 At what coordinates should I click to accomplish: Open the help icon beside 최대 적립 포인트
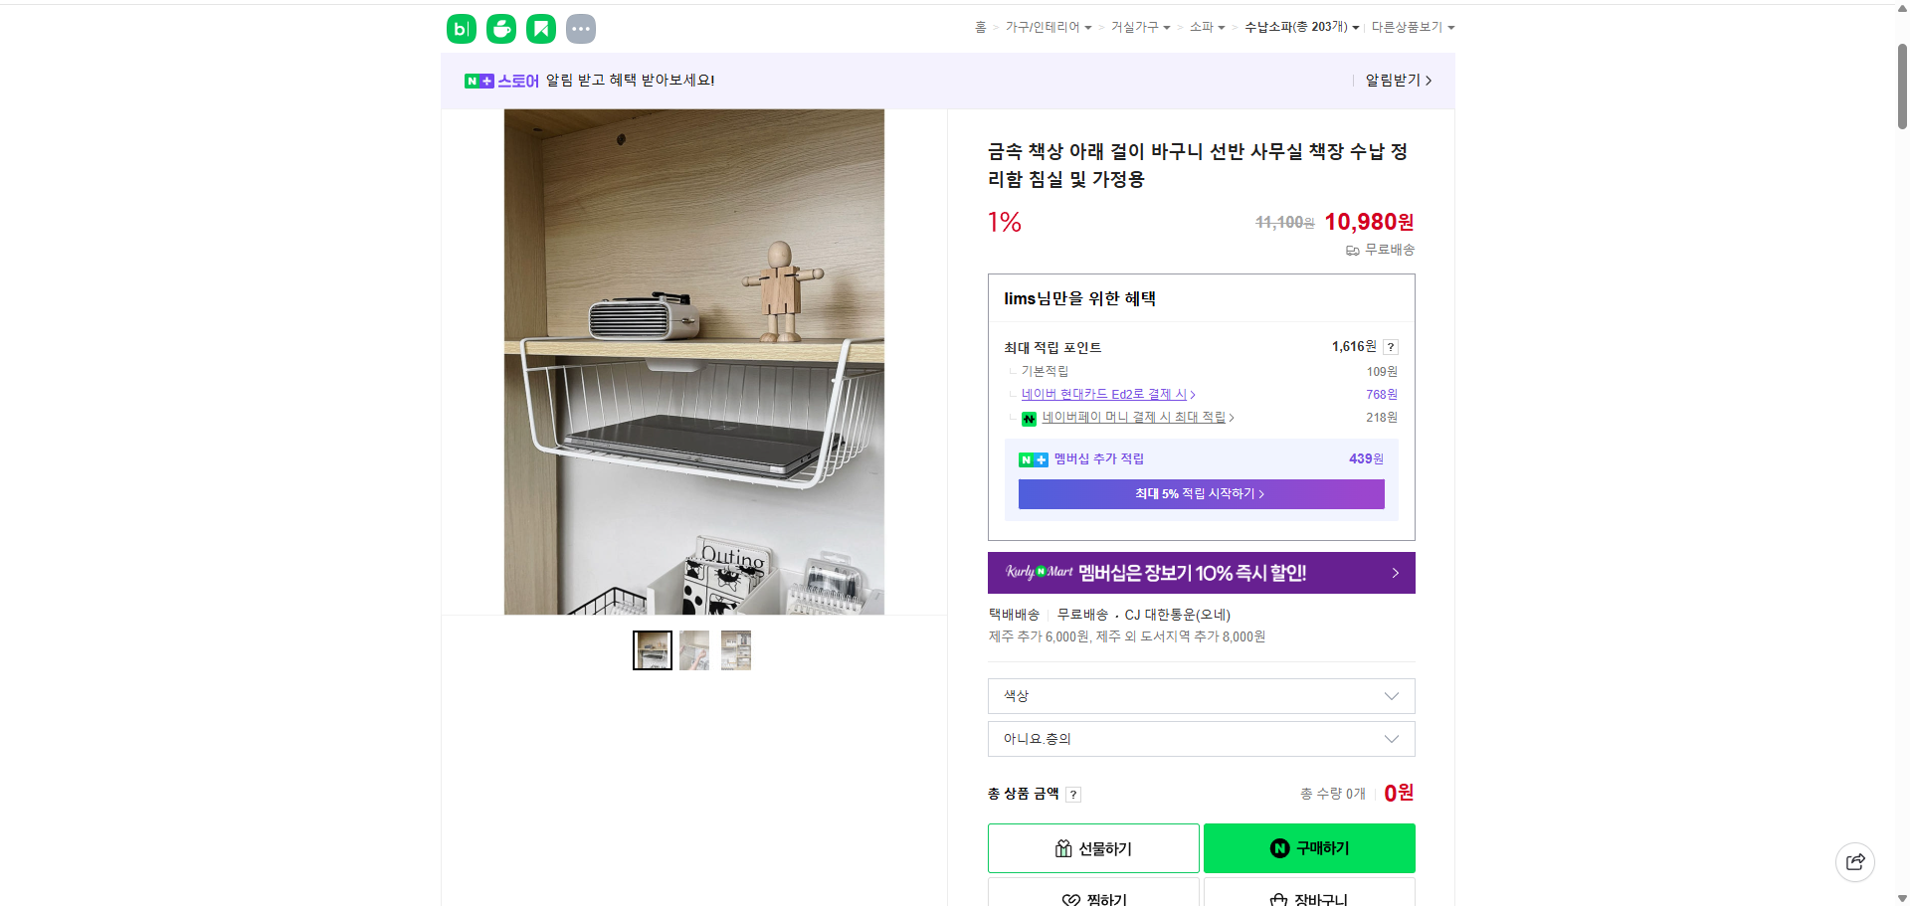[x=1390, y=347]
